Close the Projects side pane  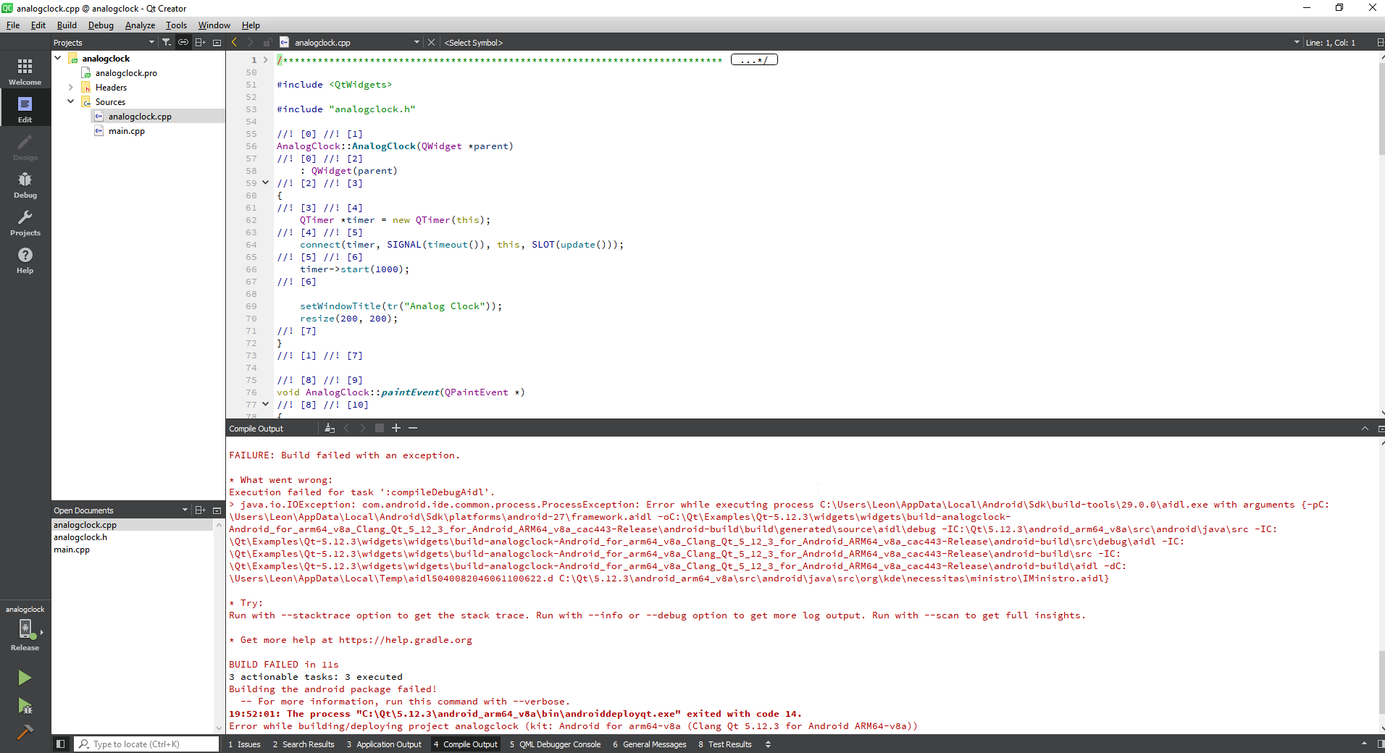tap(217, 43)
